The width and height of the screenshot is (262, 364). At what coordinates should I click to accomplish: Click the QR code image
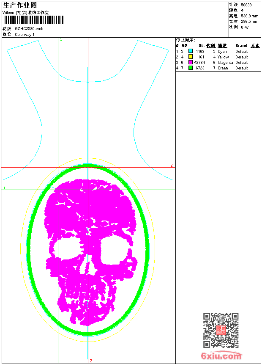click(221, 330)
